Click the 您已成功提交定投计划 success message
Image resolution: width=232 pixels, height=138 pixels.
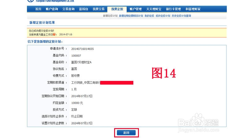pos(41,31)
